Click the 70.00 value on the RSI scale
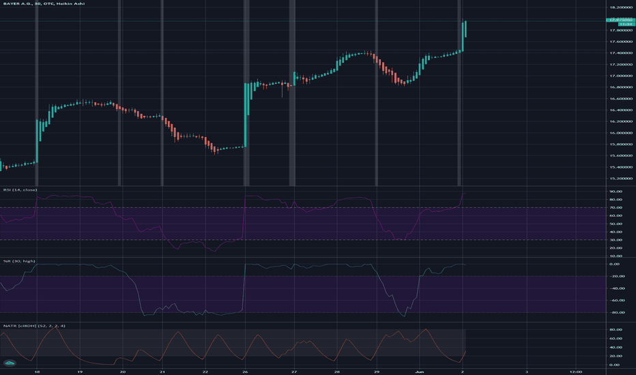The image size is (636, 375). [616, 207]
